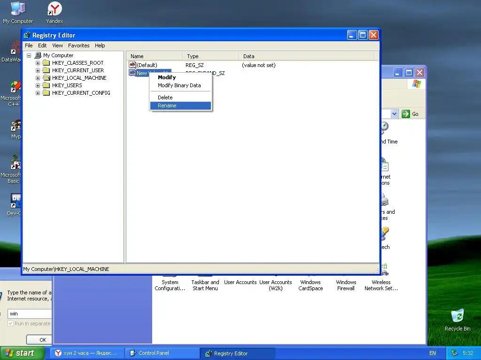Choose Delete in the context menu
The image size is (481, 360).
coord(180,97)
